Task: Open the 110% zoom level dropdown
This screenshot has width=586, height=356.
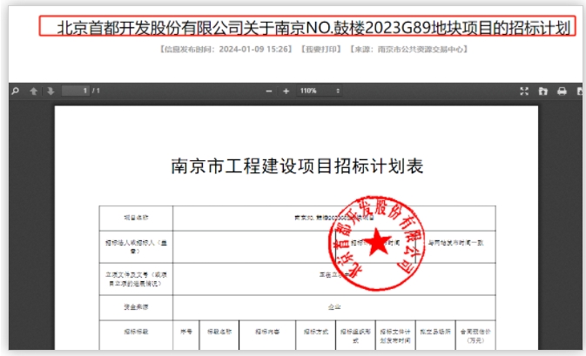Action: point(320,91)
